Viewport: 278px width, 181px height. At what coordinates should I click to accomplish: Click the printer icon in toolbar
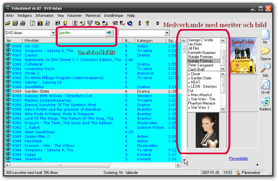(x=22, y=23)
